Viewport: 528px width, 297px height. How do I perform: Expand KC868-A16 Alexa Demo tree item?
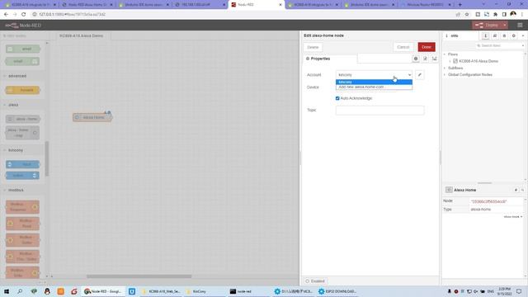(450, 61)
